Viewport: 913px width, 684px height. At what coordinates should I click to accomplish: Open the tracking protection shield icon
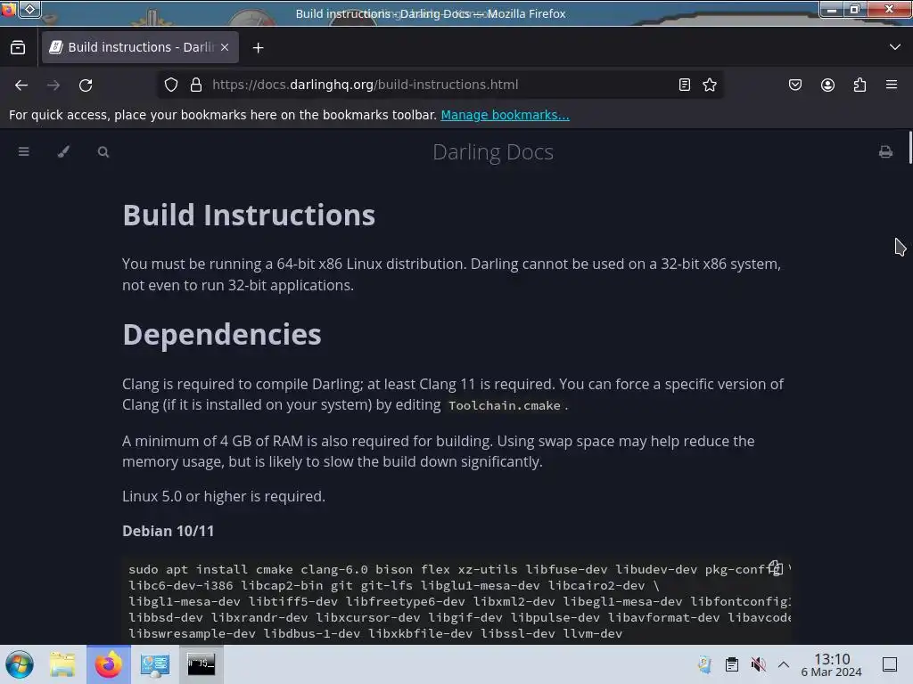pyautogui.click(x=170, y=85)
